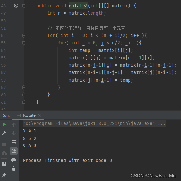181x181 pixels.
Task: Click the green Rerun Rotate button
Action: pos(4,124)
